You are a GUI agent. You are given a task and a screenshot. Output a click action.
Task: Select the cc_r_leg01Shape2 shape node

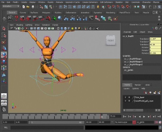(x=133, y=65)
